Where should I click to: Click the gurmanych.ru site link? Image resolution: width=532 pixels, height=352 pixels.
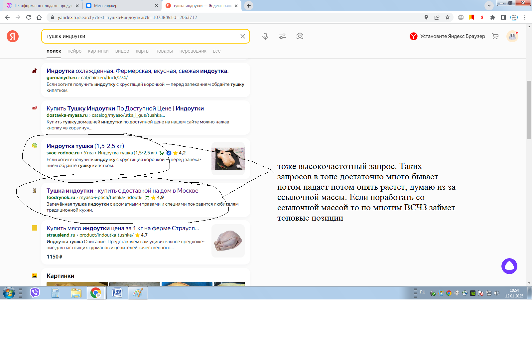point(62,78)
